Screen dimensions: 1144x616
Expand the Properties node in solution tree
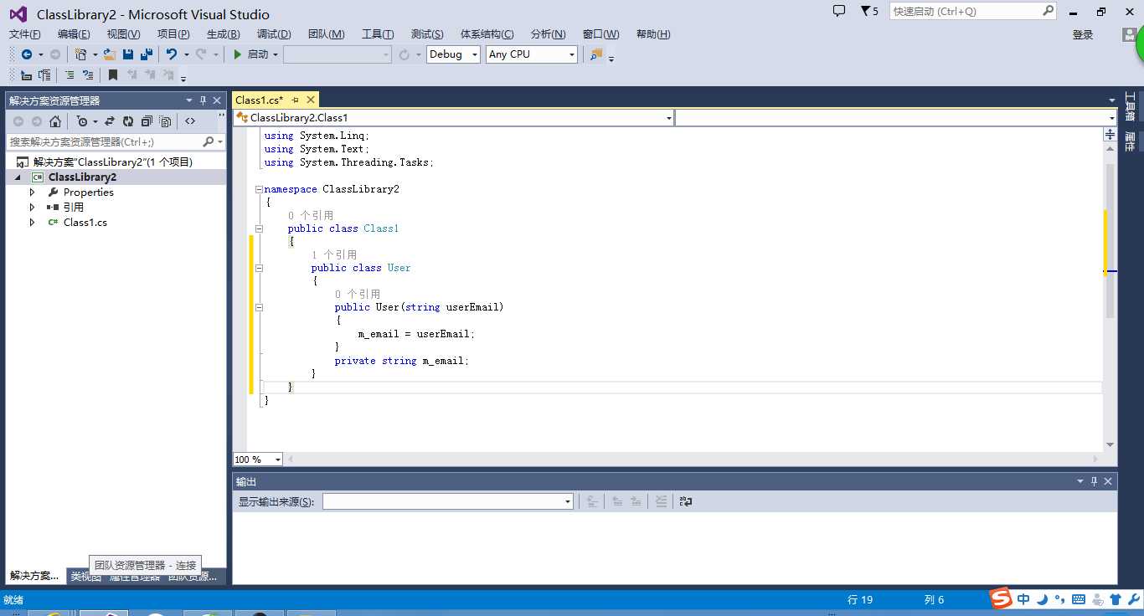pos(33,192)
